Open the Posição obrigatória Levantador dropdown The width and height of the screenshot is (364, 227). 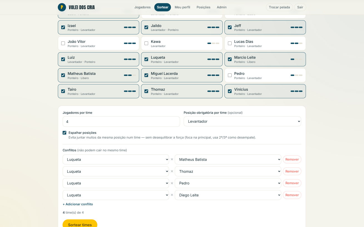click(242, 121)
